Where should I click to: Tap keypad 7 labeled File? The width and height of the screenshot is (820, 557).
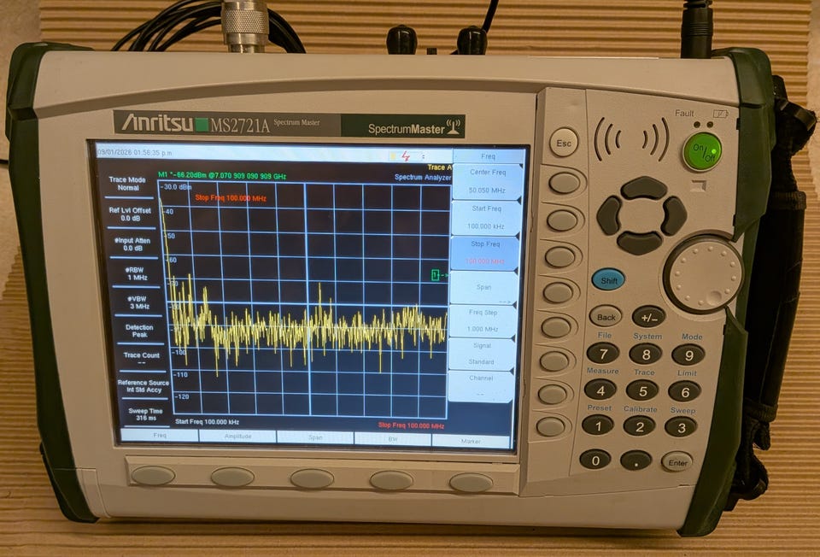click(603, 354)
